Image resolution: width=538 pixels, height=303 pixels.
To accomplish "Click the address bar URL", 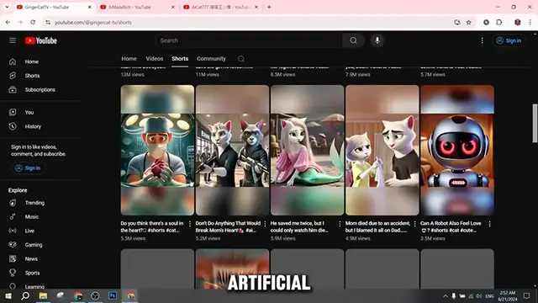I will [93, 23].
